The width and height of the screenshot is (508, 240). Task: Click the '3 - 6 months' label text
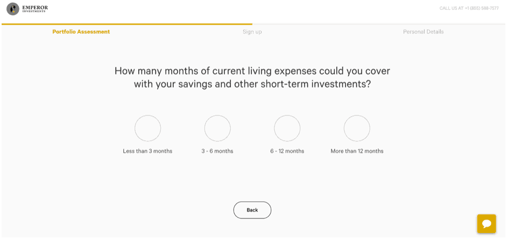click(x=217, y=151)
